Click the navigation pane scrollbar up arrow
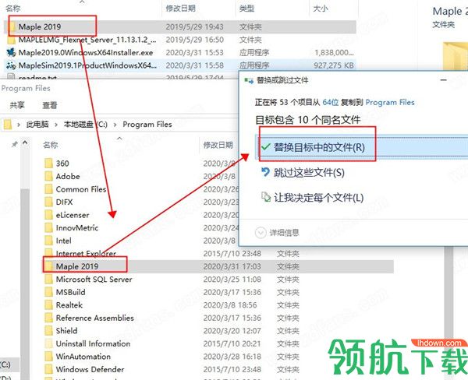 coord(25,142)
